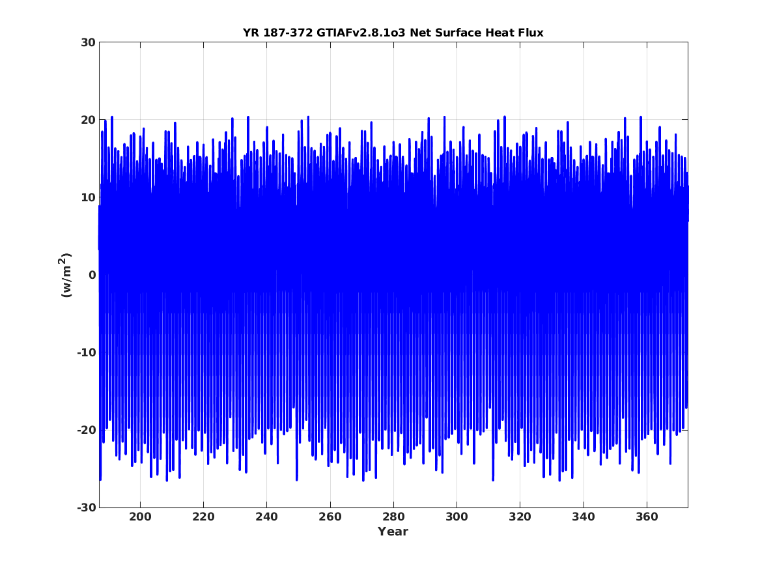Click the x-axis tick label '260'
This screenshot has height=570, width=760.
pos(330,517)
